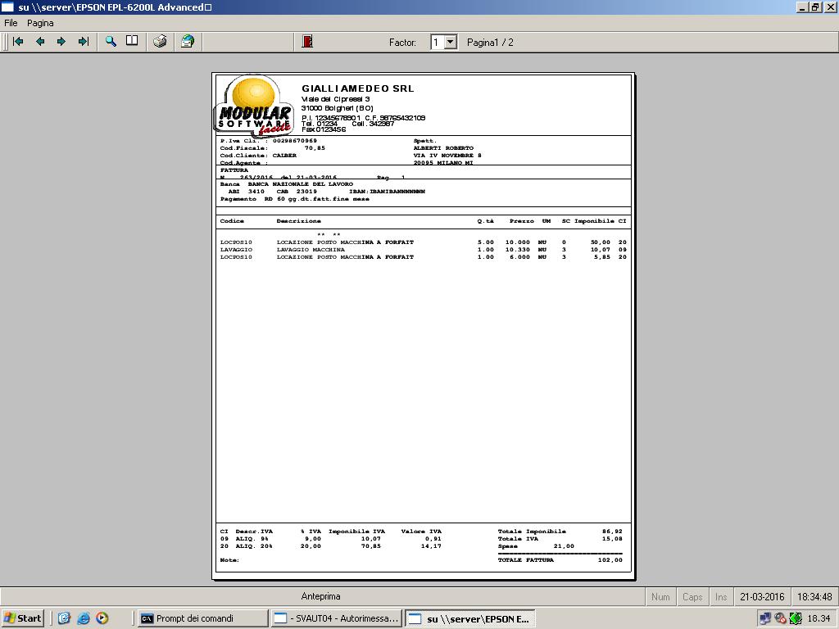Click the VIA IV NOVEMBRE 8 address
The width and height of the screenshot is (839, 629).
(447, 156)
